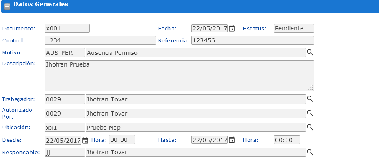Focus the Control field with 1234
The width and height of the screenshot is (379, 163).
pos(100,40)
